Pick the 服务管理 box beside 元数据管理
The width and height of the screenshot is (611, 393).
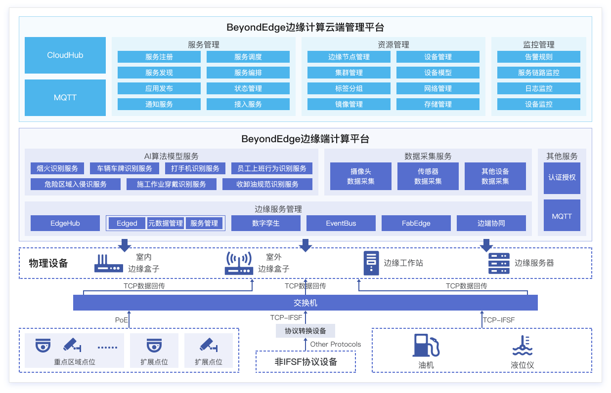click(204, 223)
